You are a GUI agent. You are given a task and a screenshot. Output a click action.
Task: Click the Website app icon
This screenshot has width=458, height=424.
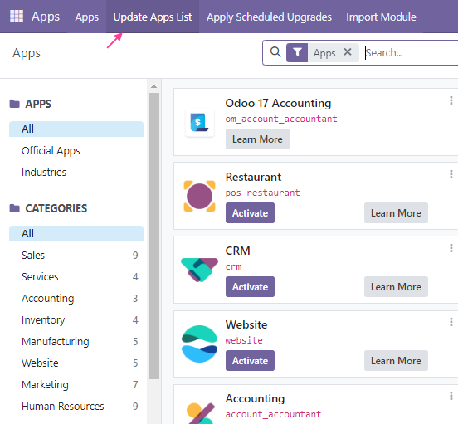(x=199, y=344)
